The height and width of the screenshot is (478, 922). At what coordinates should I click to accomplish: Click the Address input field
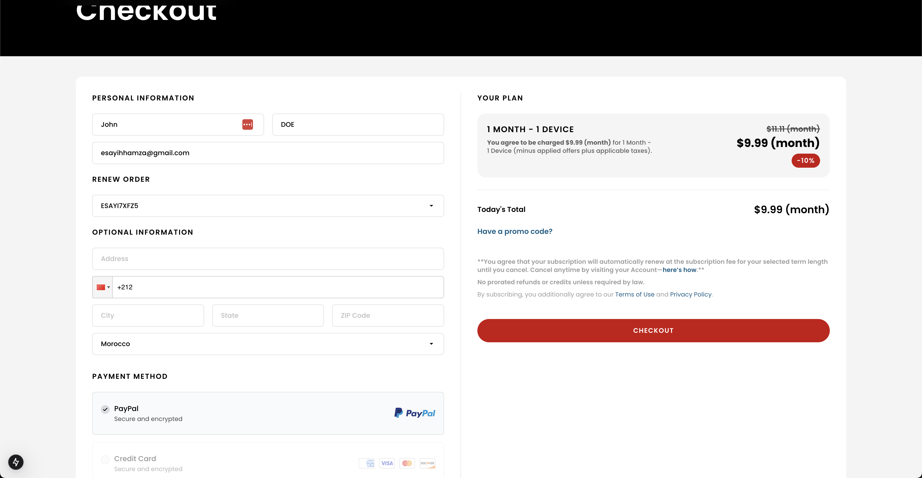pos(268,259)
